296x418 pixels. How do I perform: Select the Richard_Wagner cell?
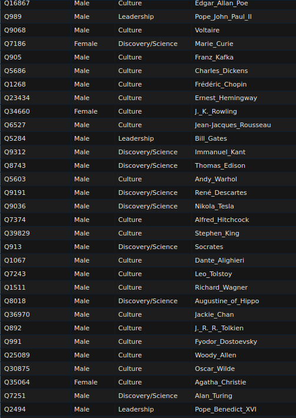pos(244,287)
